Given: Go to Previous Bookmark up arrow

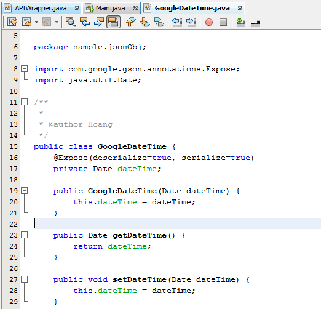Looking at the screenshot, I should pyautogui.click(x=130, y=22).
